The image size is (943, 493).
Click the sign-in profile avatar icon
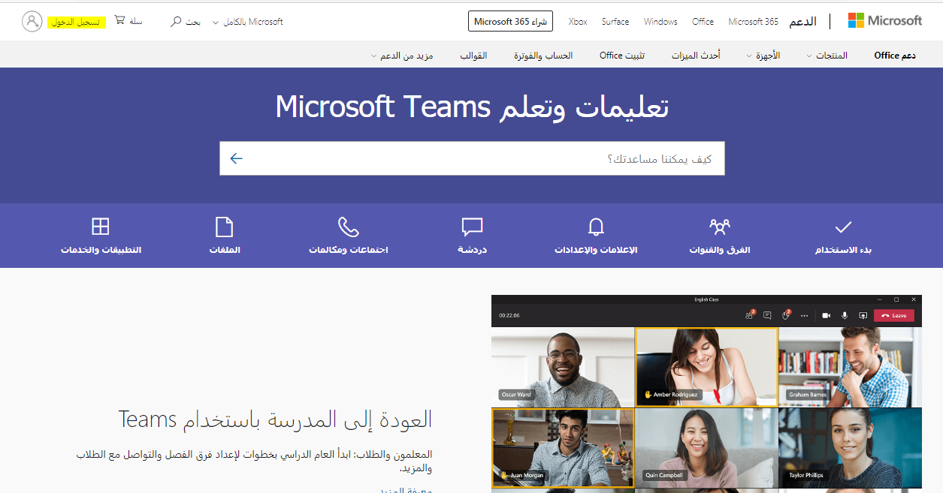[32, 21]
